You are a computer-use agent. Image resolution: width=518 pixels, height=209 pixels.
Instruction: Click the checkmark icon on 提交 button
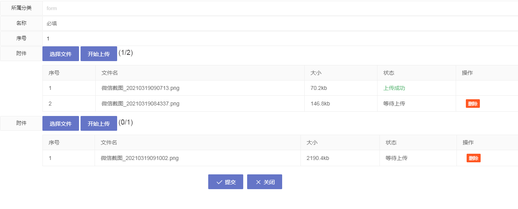click(219, 182)
